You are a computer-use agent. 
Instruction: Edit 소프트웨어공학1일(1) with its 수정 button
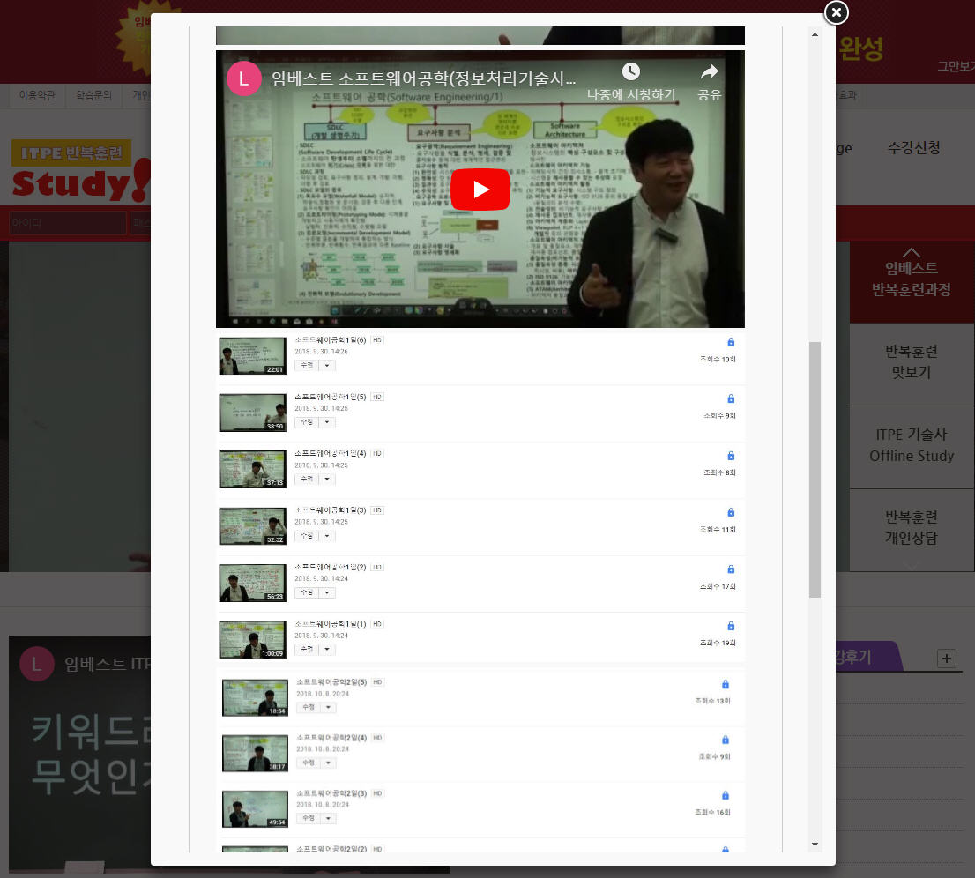[x=307, y=649]
